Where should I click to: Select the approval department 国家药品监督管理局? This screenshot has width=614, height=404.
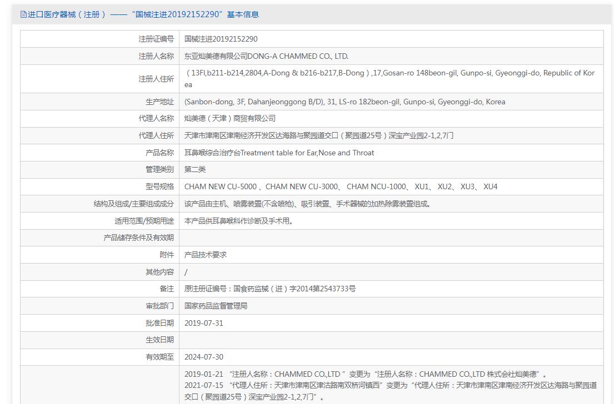(x=216, y=306)
